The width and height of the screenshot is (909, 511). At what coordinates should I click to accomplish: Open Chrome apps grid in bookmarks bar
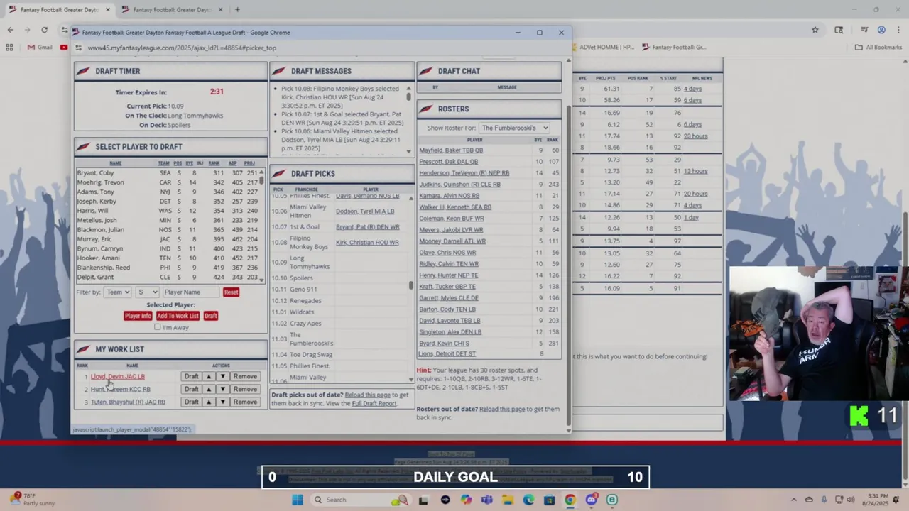(9, 48)
